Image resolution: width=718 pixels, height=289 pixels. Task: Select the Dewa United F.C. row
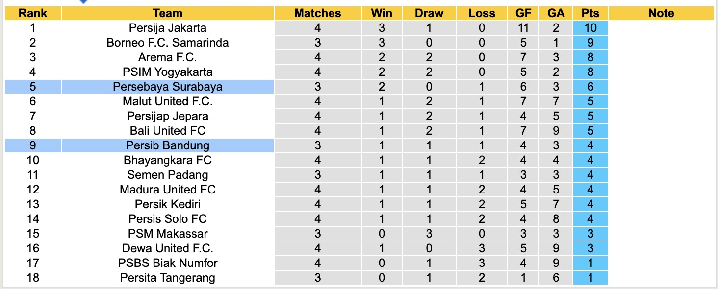click(168, 248)
